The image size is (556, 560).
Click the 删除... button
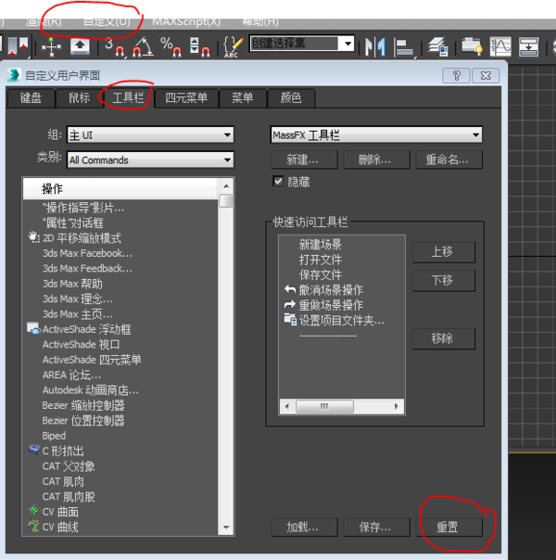[x=376, y=159]
